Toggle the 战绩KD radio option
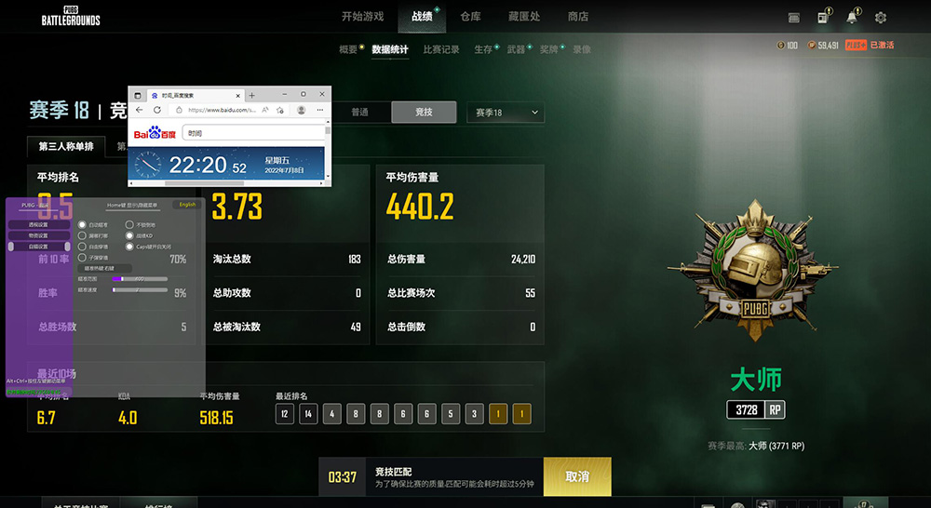The height and width of the screenshot is (508, 931). 129,235
